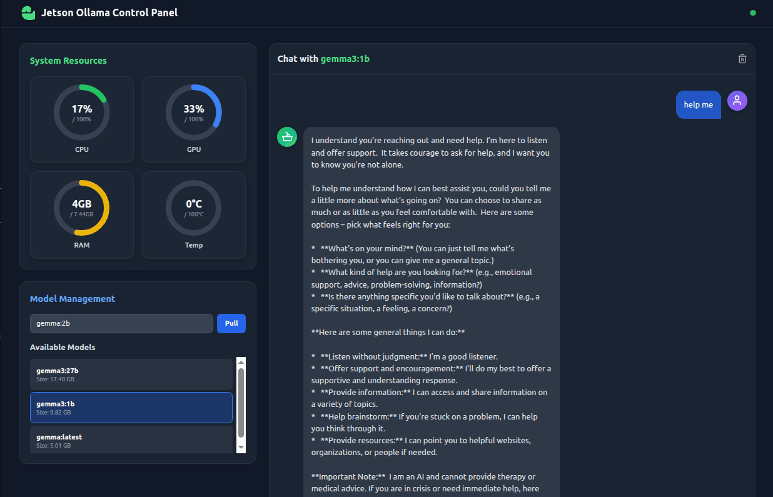Click the Jetson Ollama logo icon

[x=28, y=13]
